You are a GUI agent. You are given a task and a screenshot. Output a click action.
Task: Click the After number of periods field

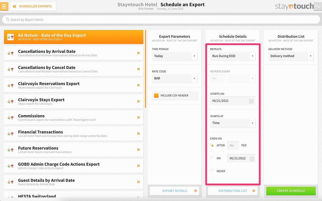(x=233, y=146)
